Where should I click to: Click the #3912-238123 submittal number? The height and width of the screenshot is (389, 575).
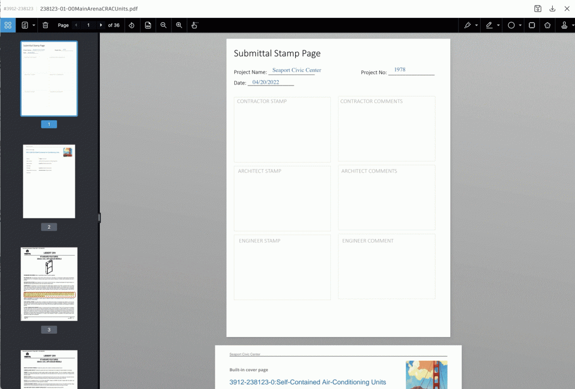[x=18, y=9]
